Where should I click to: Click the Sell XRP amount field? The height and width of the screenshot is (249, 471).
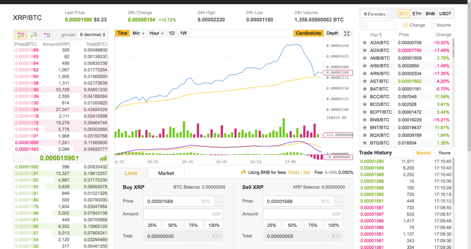(303, 214)
